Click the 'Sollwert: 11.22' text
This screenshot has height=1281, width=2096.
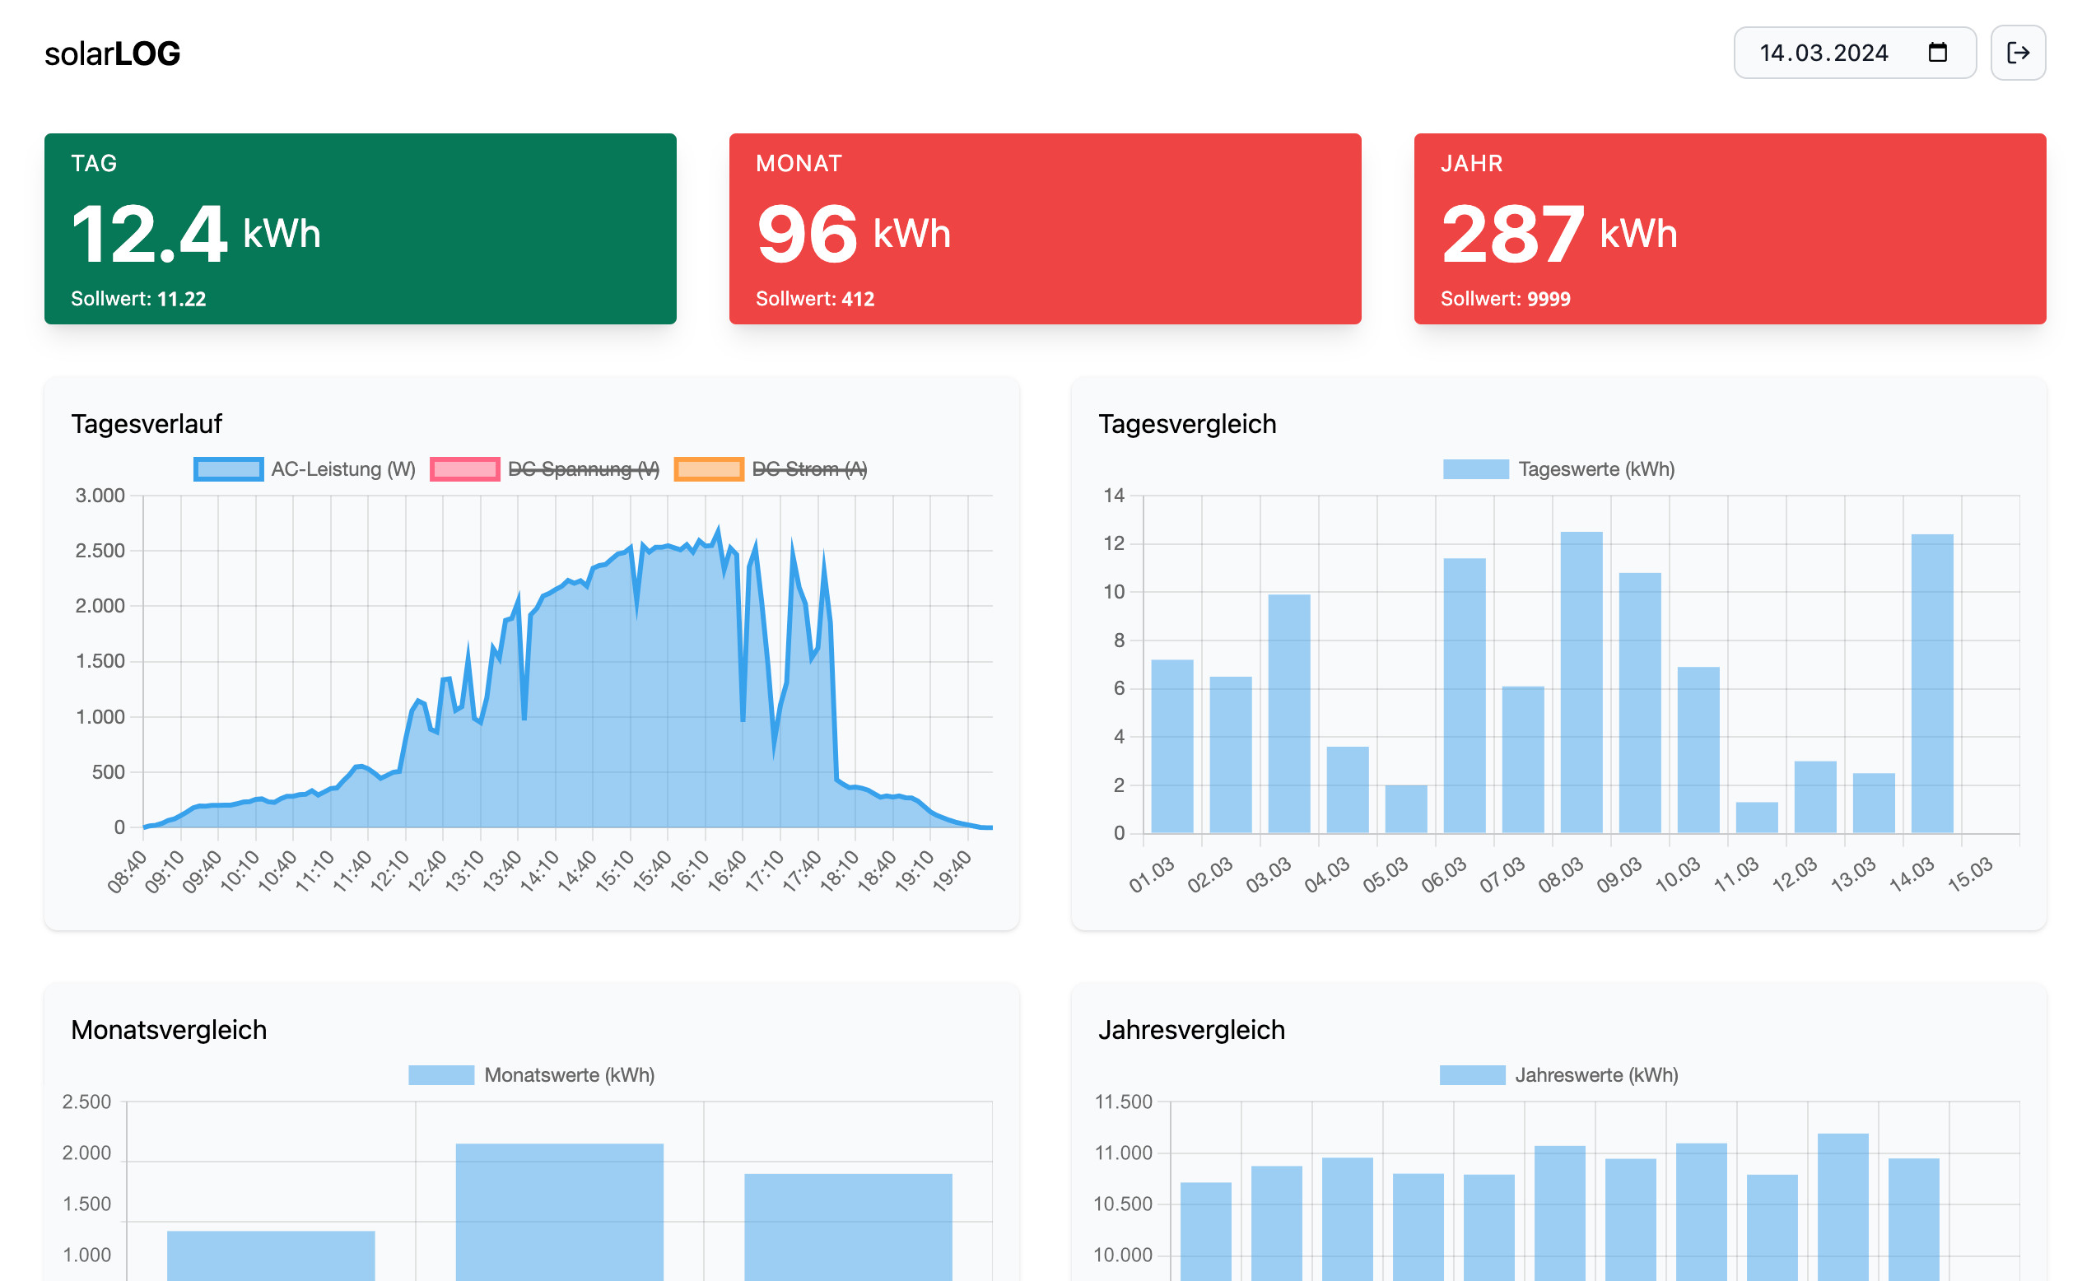138,299
